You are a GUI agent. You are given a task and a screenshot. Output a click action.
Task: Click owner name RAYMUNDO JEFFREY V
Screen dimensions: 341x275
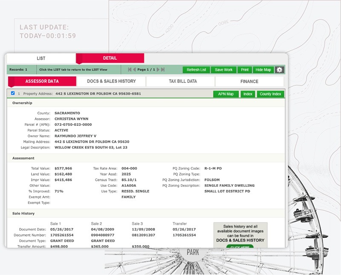coord(75,136)
